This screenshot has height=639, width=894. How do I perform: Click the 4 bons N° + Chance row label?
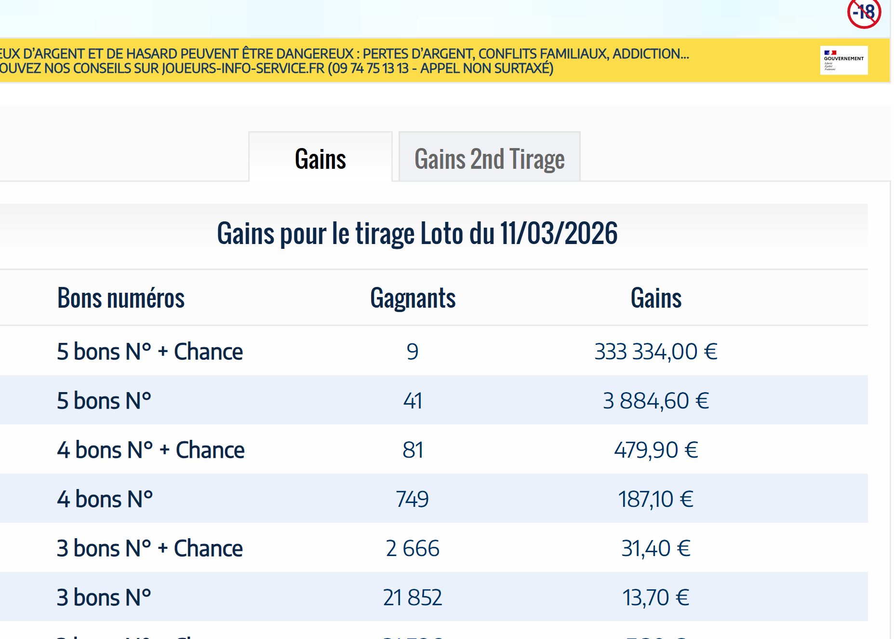click(x=150, y=450)
